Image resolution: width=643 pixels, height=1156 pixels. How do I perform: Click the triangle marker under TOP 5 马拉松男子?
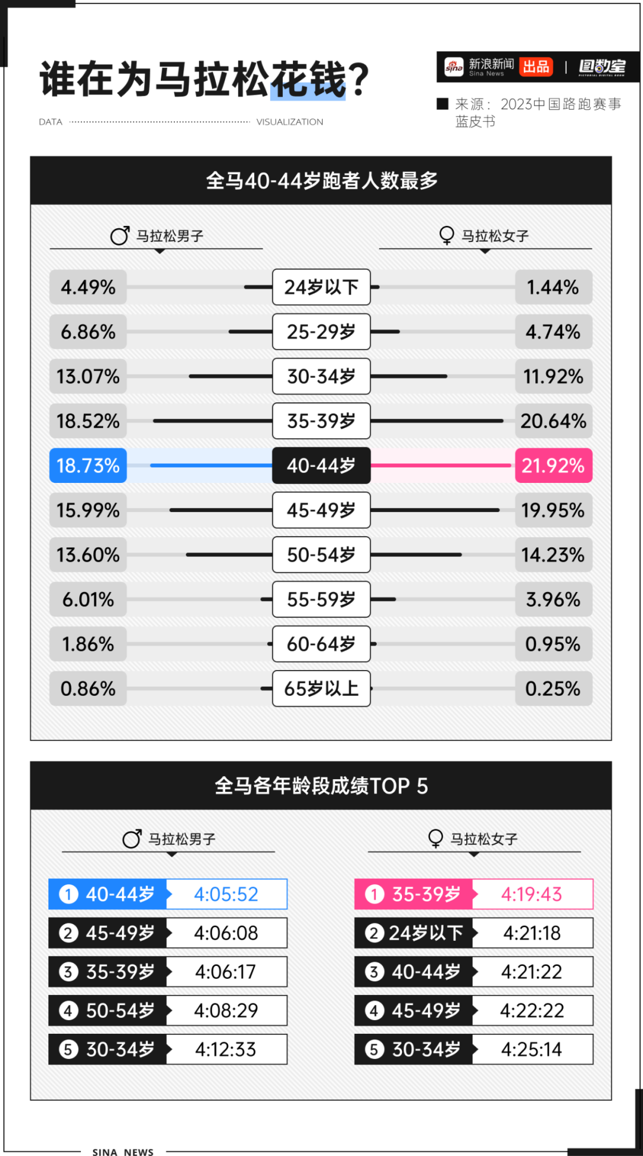tap(172, 855)
